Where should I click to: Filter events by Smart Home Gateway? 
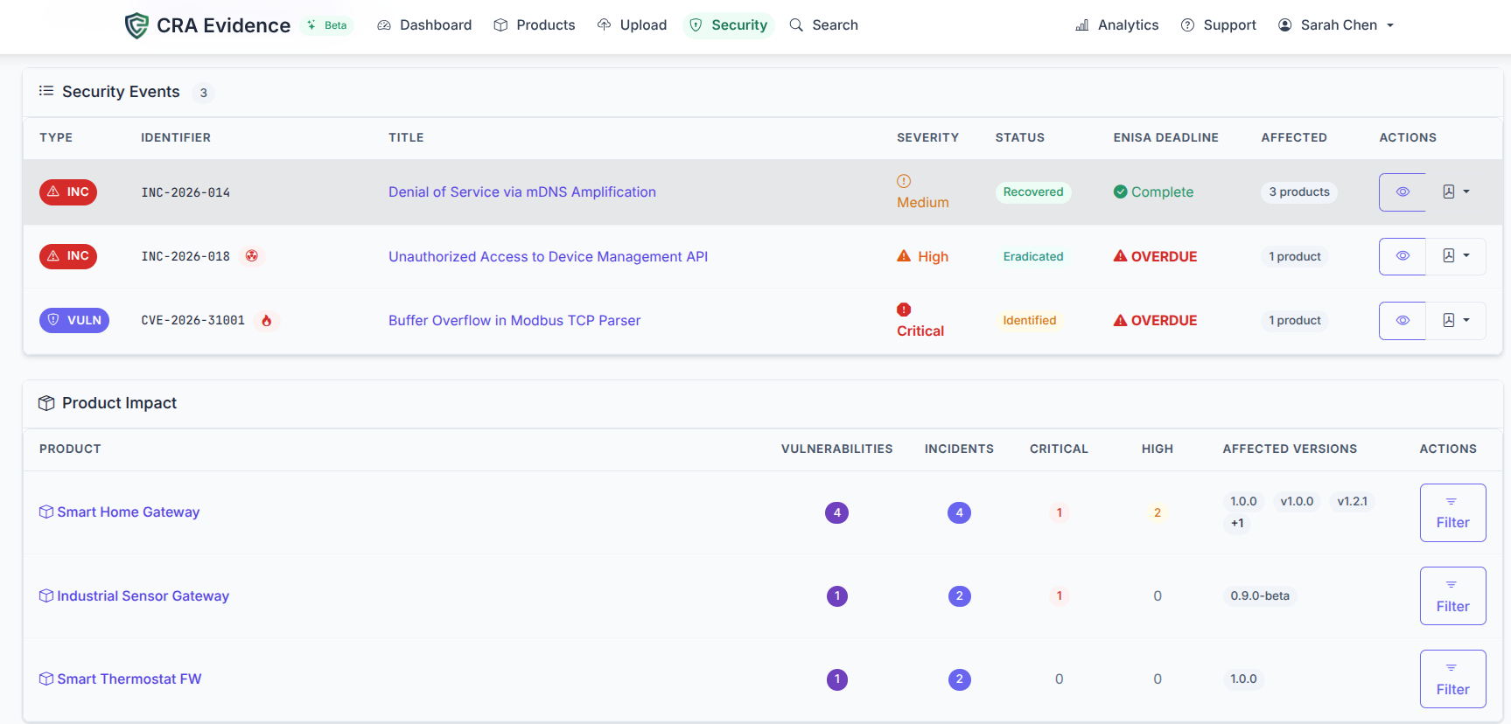pos(1453,513)
